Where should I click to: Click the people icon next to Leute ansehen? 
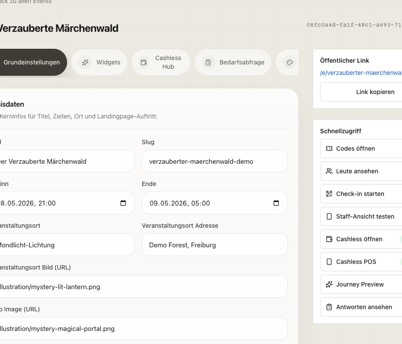(x=329, y=171)
